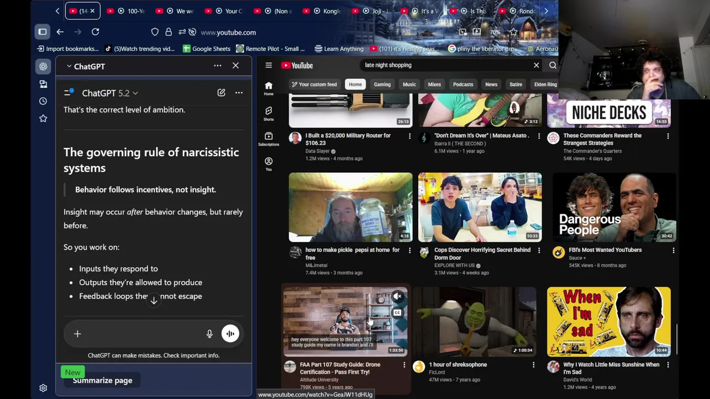Bookmark this page with the star
This screenshot has height=399, width=710.
click(x=513, y=32)
